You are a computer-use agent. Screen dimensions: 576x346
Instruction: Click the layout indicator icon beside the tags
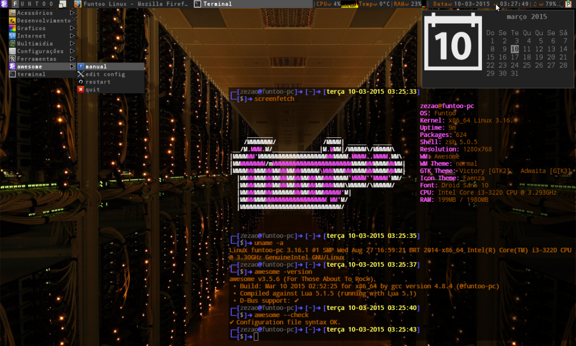pos(63,4)
